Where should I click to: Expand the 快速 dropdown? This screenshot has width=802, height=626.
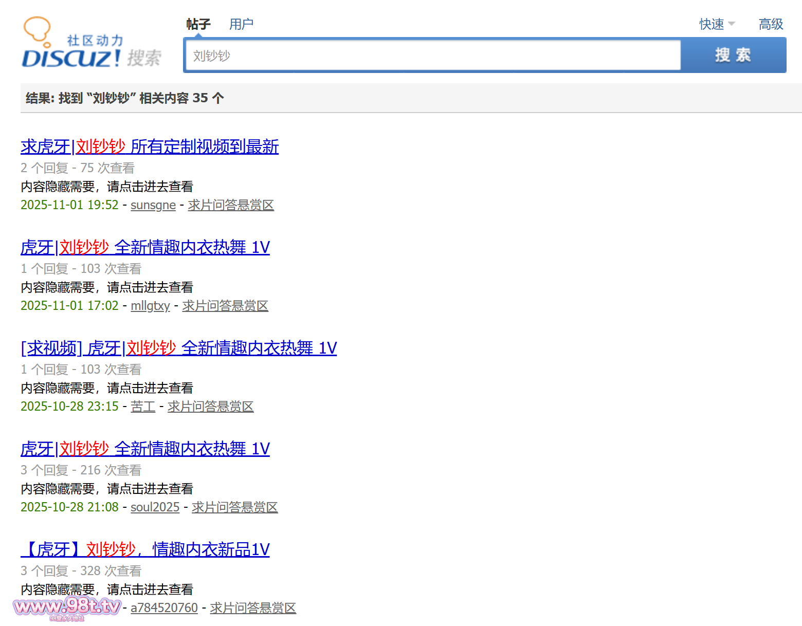pyautogui.click(x=717, y=24)
